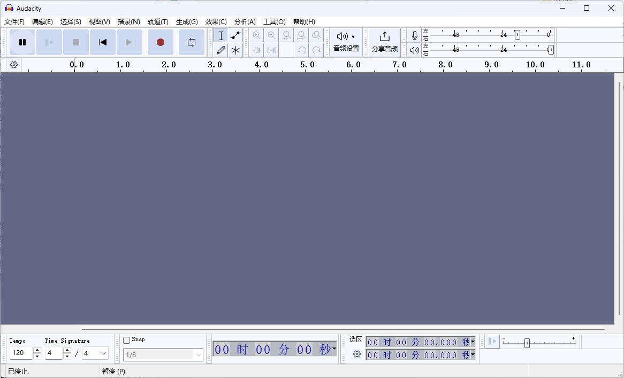The image size is (624, 378).
Task: Click the recording meter microphone icon
Action: pos(414,35)
